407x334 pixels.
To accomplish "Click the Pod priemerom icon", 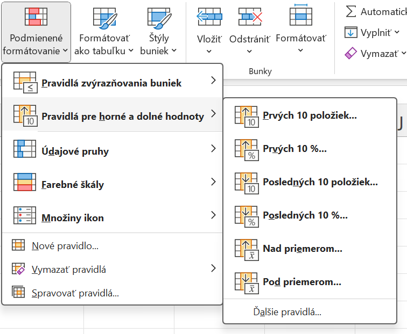I will pyautogui.click(x=247, y=283).
